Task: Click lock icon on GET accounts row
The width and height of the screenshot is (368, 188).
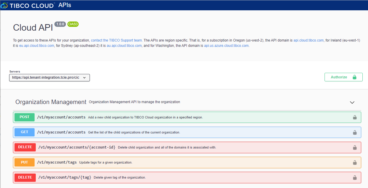Action: point(354,132)
